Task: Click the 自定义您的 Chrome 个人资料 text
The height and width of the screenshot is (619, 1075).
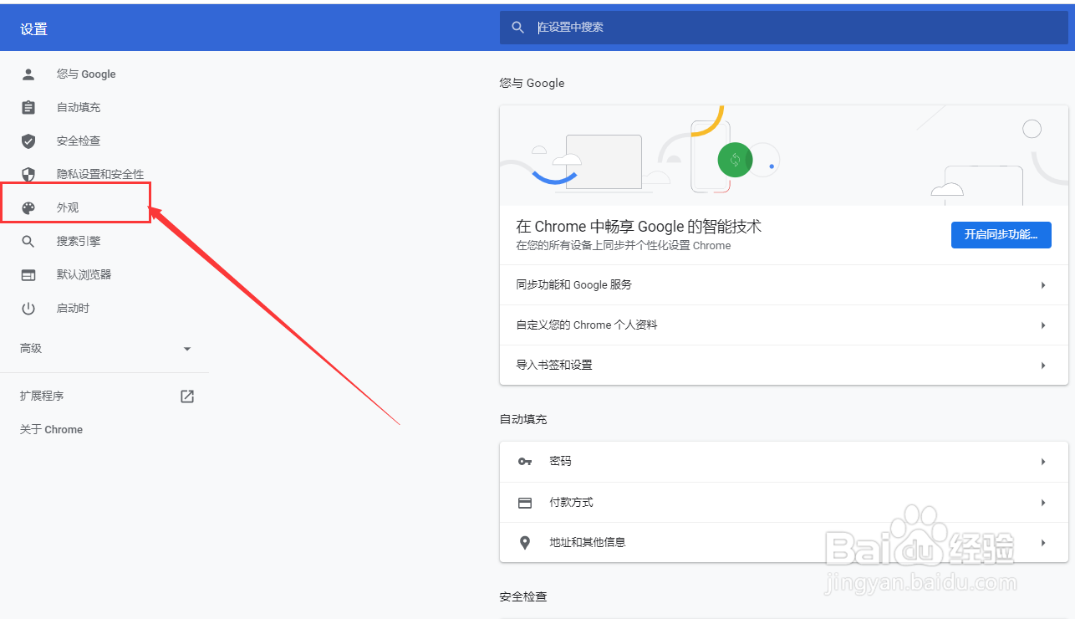Action: click(587, 325)
